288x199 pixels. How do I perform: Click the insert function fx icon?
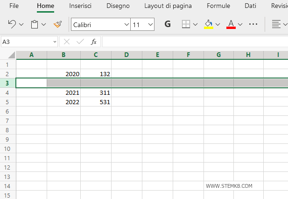tap(93, 42)
